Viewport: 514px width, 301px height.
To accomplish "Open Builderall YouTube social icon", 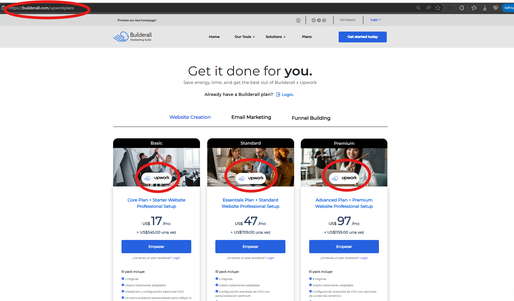I will coord(314,20).
